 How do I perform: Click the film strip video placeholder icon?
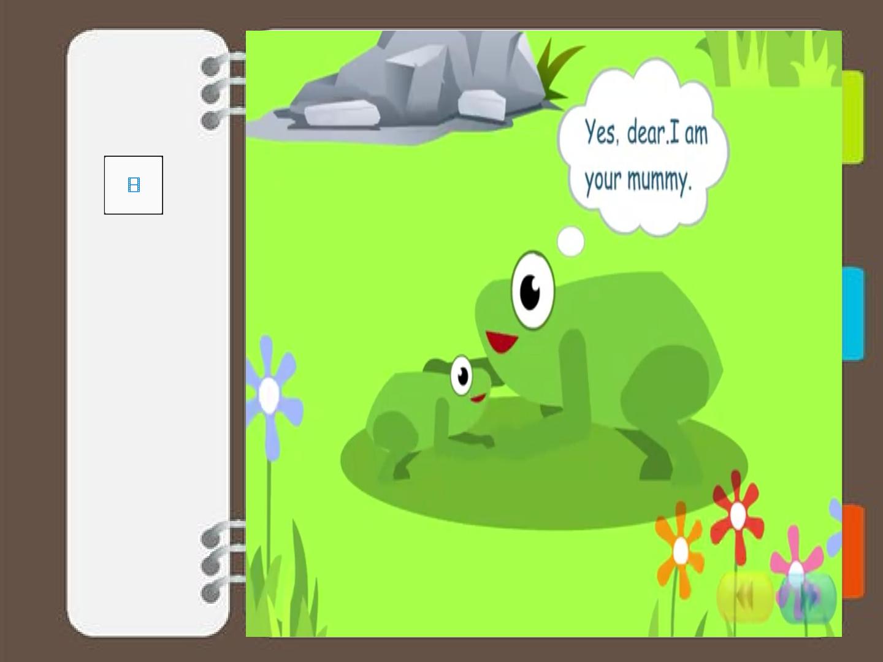[134, 185]
